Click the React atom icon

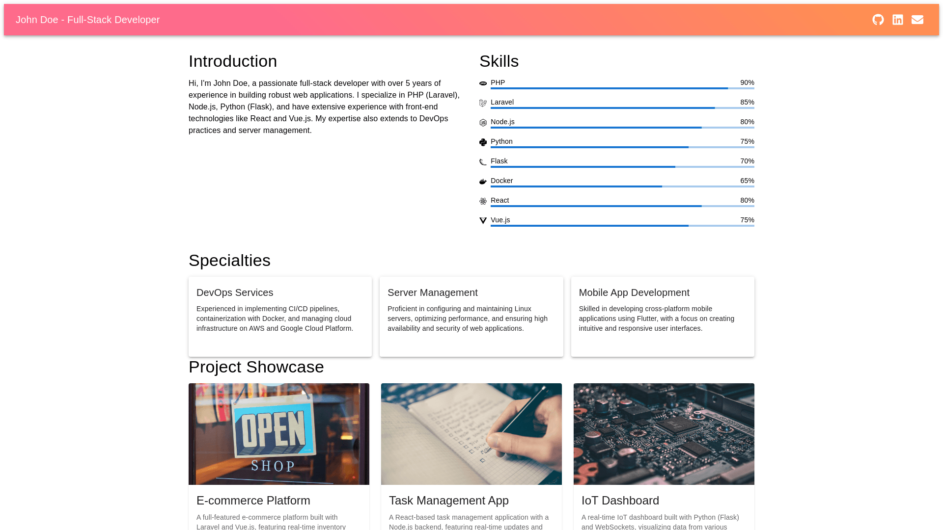483,201
